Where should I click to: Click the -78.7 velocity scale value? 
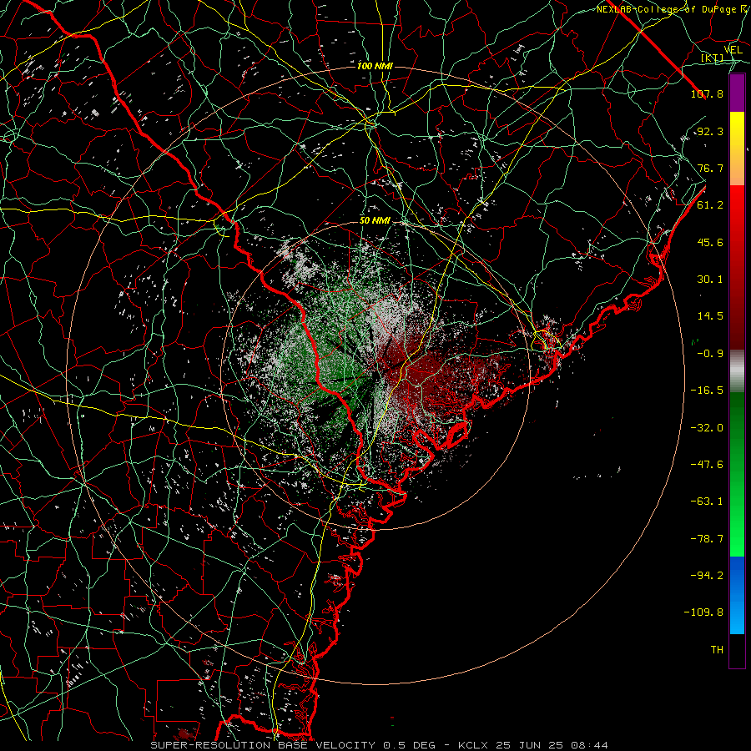point(707,539)
